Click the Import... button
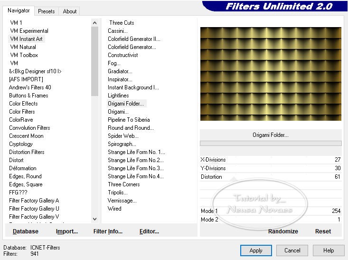The height and width of the screenshot is (260, 348). [x=67, y=231]
